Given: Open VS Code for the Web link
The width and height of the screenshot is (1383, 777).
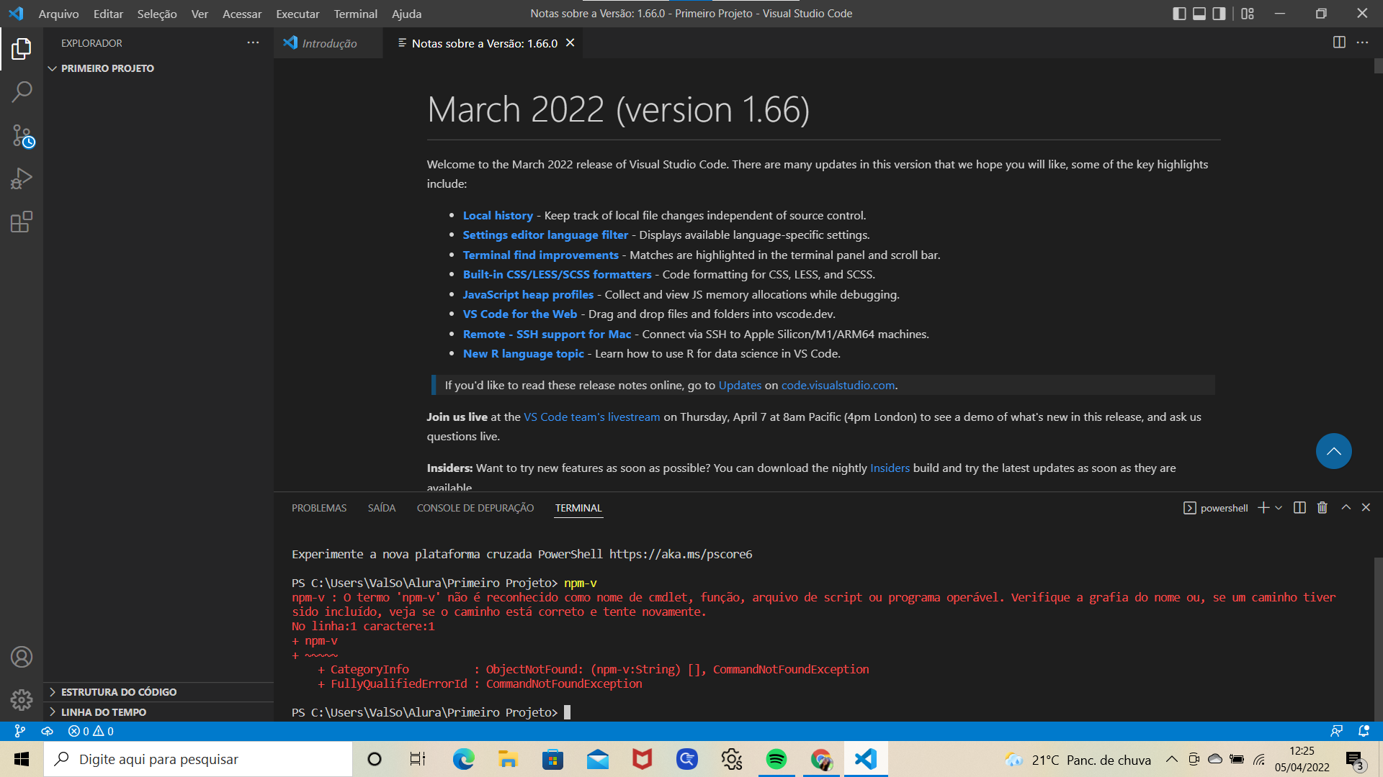Looking at the screenshot, I should [520, 314].
